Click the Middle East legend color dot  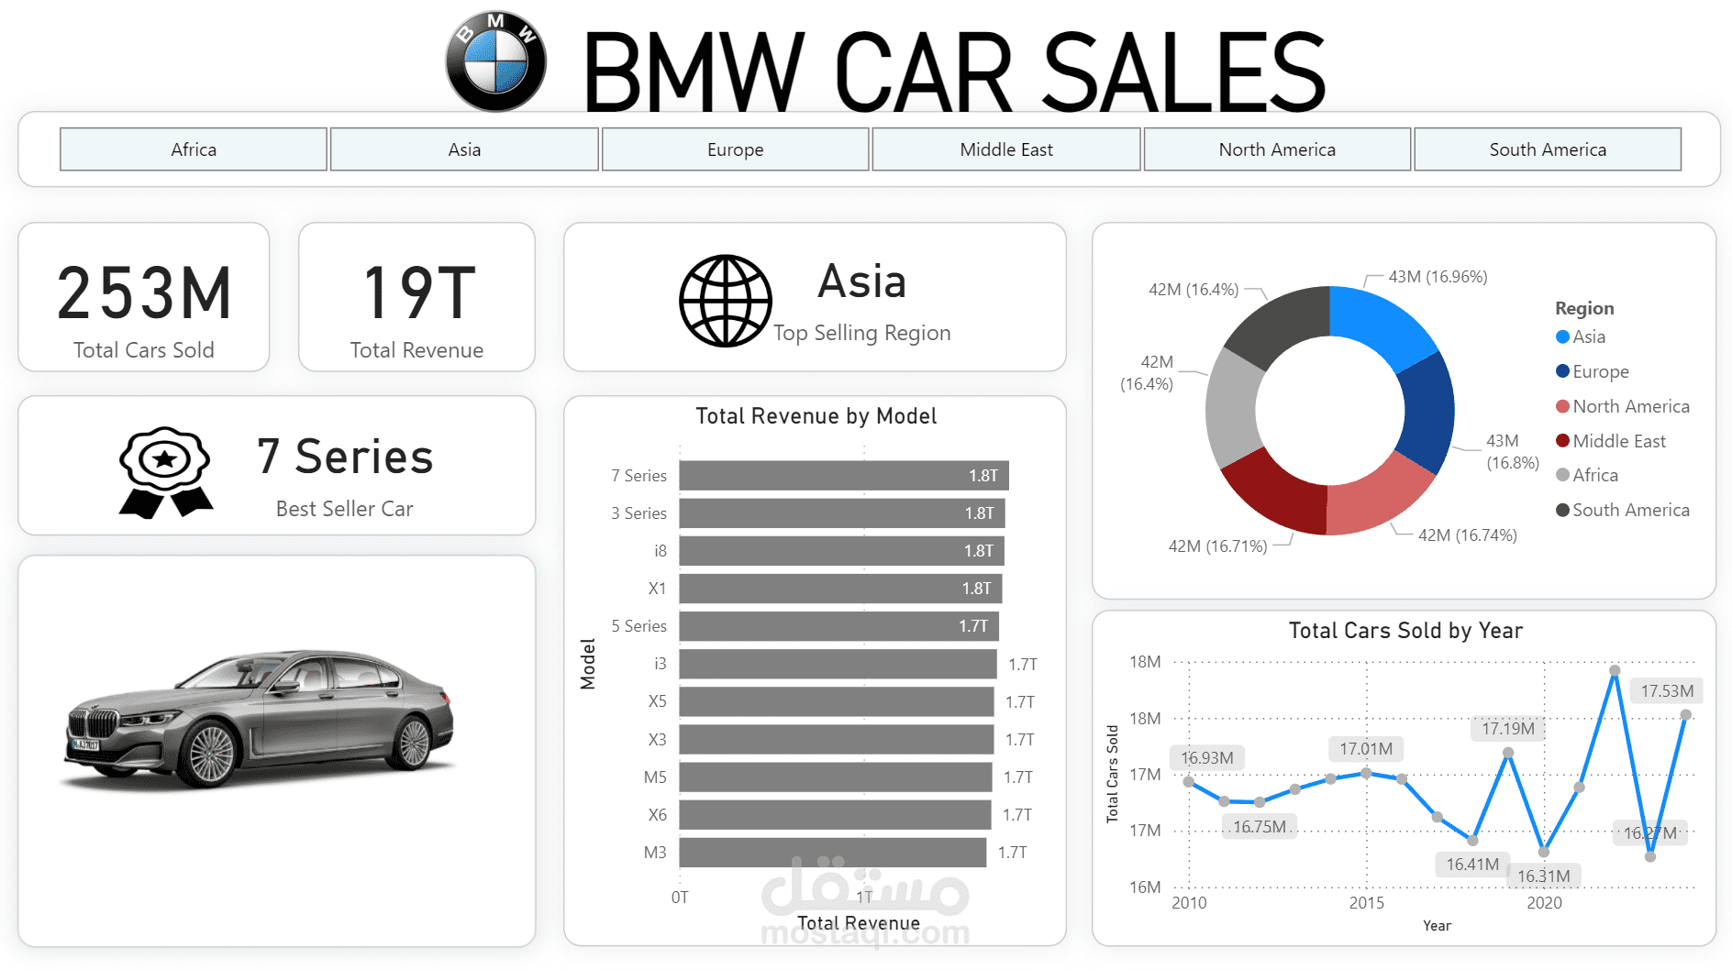(1563, 441)
